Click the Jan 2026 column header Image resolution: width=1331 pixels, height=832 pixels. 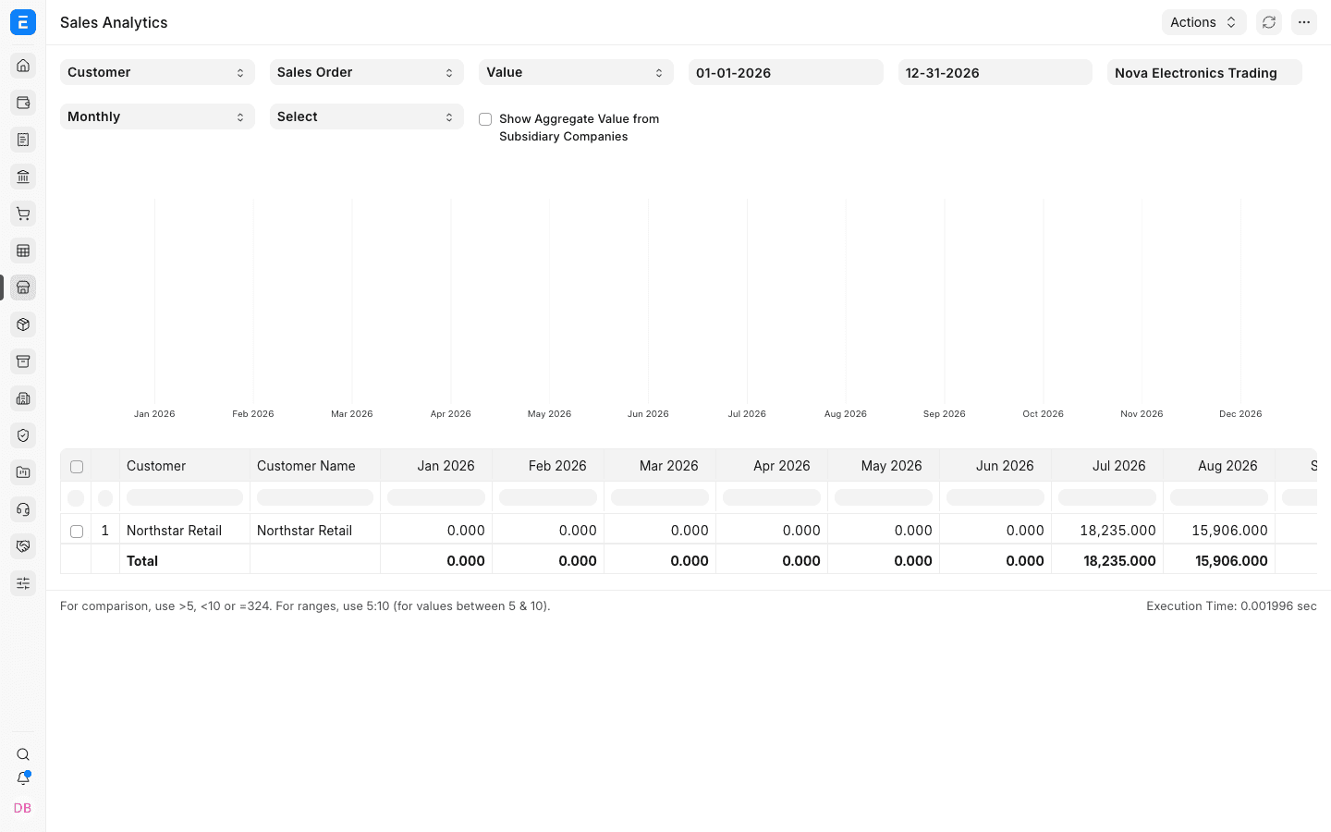[x=436, y=466]
